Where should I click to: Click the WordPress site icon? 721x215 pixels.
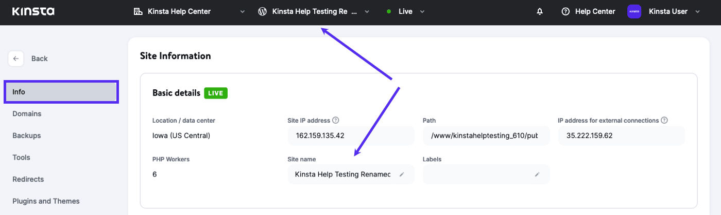(x=262, y=11)
